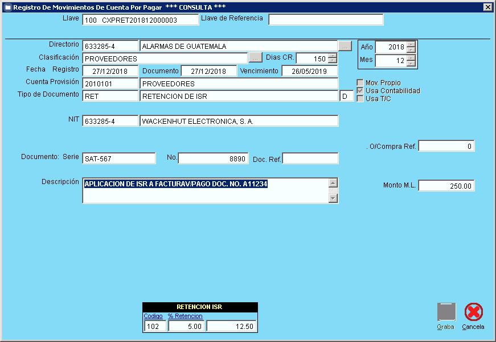This screenshot has width=496, height=342.
Task: Click the Doc. Ref. input field
Action: click(310, 158)
